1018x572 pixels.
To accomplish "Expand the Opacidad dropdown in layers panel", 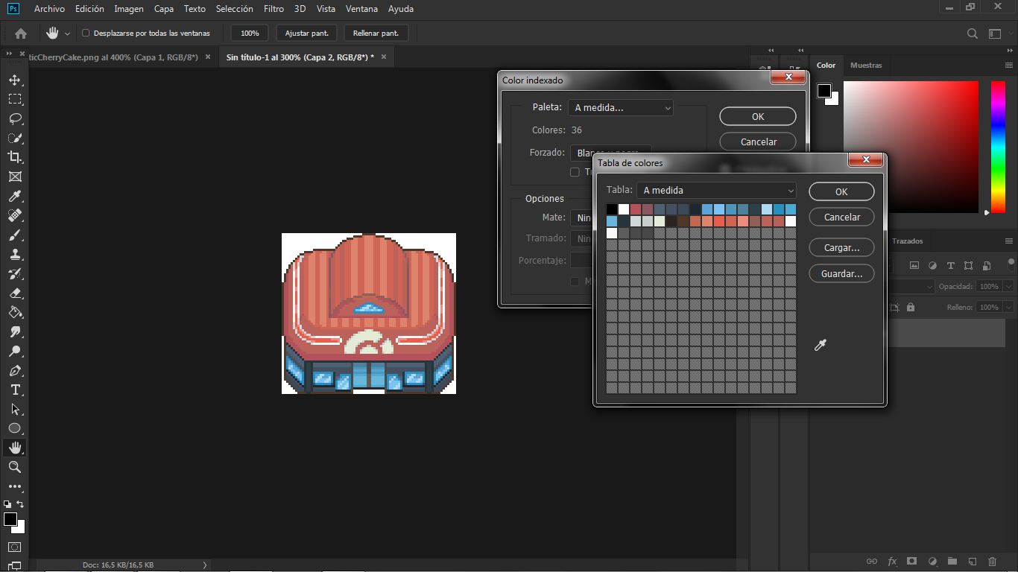I will (x=1008, y=286).
